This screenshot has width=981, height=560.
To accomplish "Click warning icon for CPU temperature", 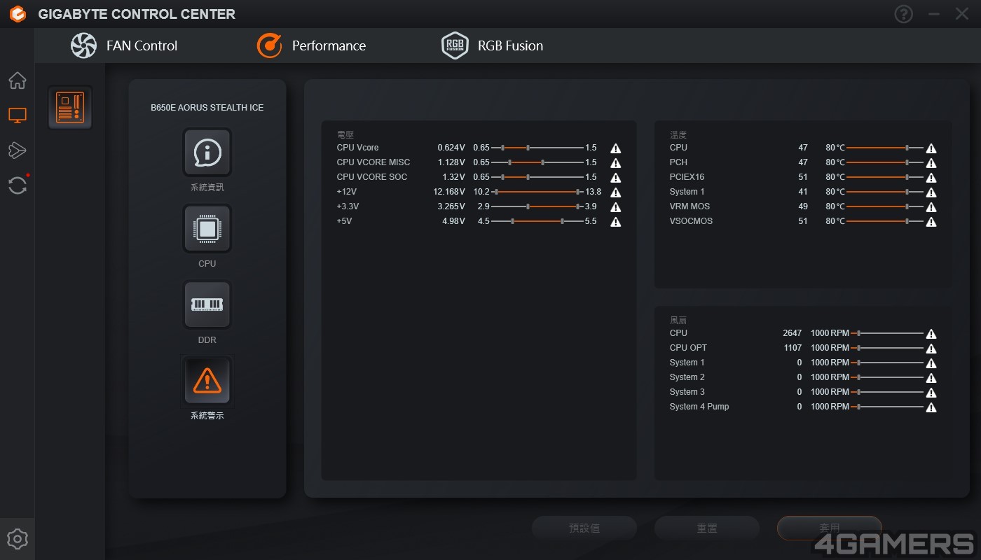I will click(x=931, y=148).
